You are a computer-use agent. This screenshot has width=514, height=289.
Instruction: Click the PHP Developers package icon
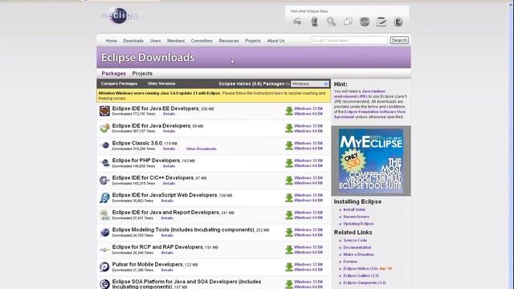tap(104, 162)
